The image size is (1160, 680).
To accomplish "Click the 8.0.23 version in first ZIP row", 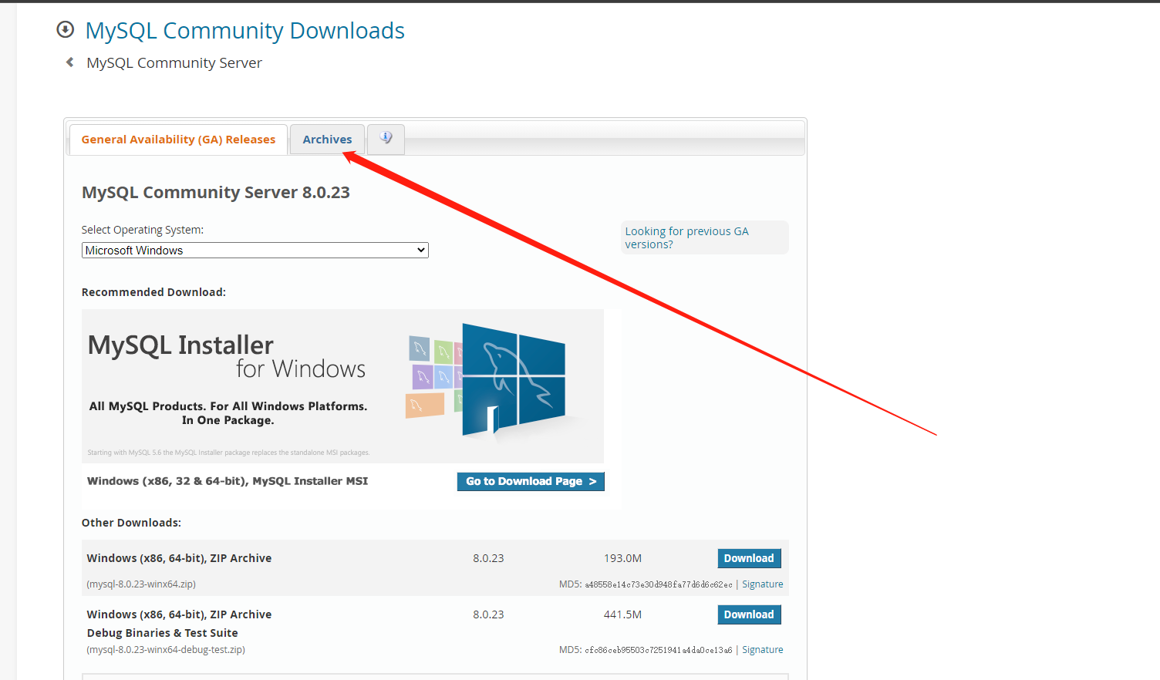I will pyautogui.click(x=488, y=558).
